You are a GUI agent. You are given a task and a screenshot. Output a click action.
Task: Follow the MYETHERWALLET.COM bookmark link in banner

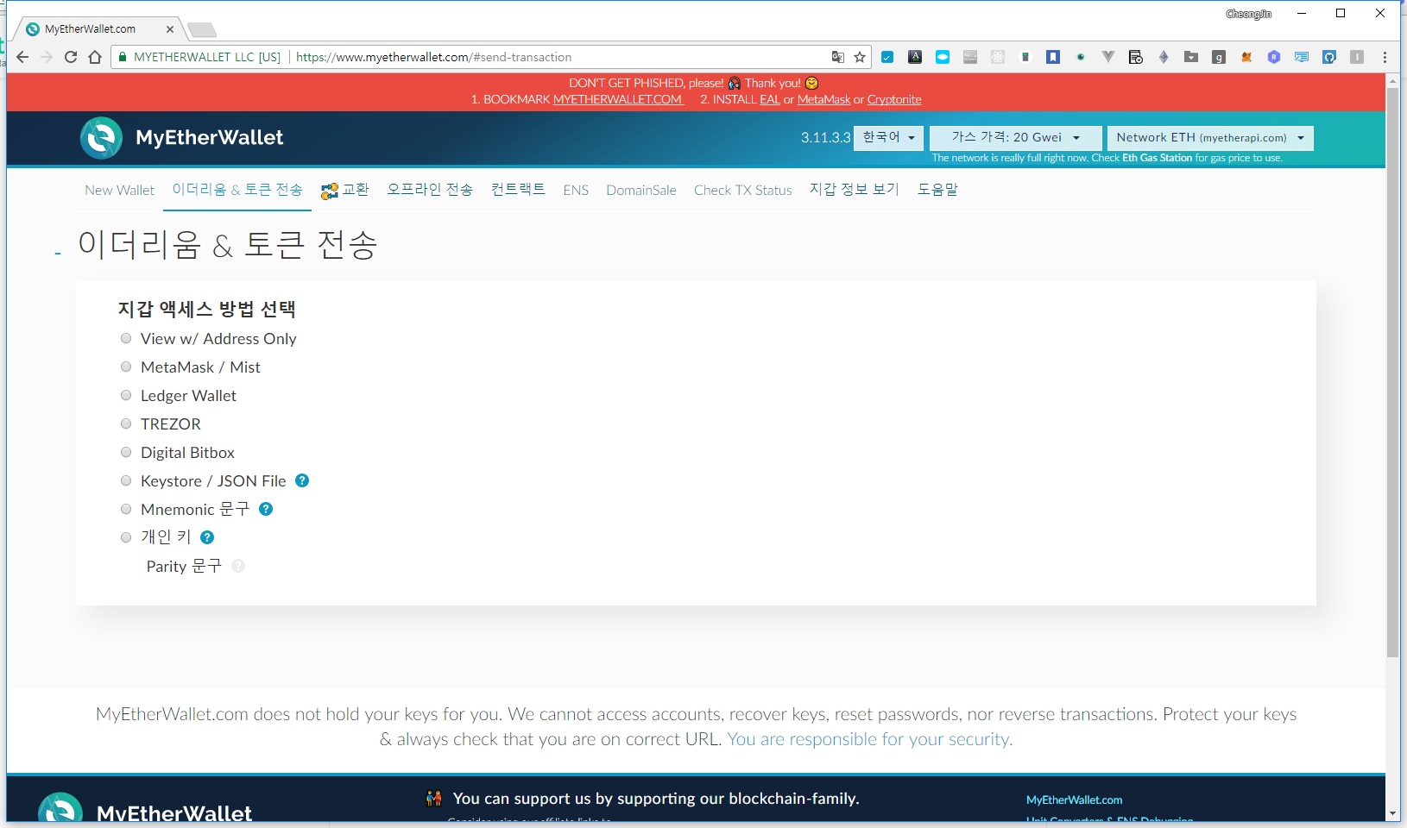(x=618, y=99)
